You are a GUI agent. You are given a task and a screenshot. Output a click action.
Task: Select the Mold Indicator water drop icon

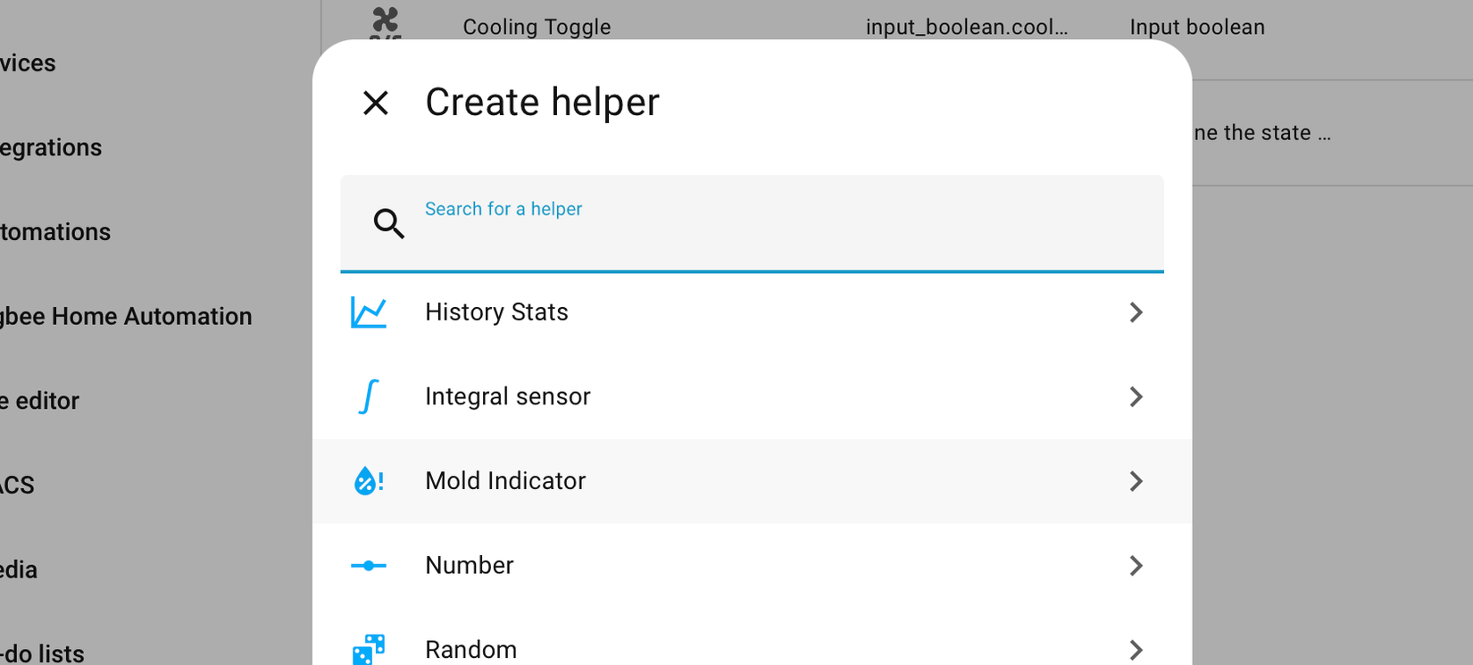click(x=368, y=481)
